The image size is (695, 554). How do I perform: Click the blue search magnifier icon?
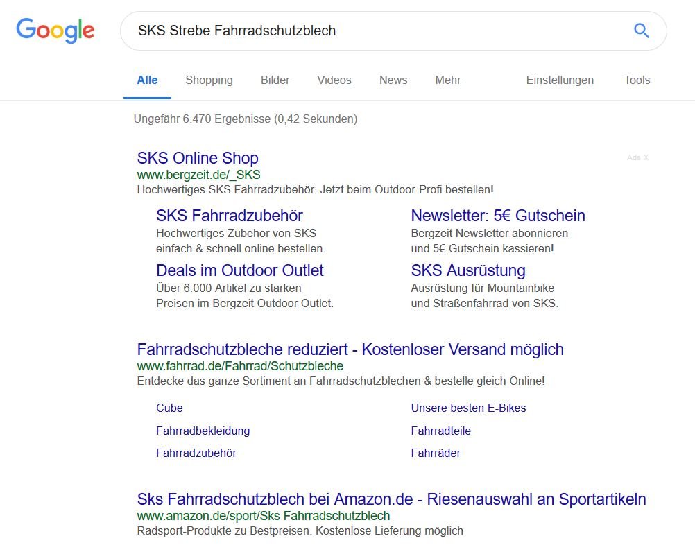(642, 31)
